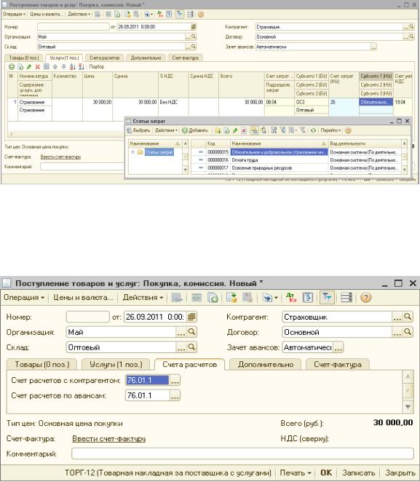This screenshot has width=420, height=482.
Task: Click ellipsis button for Организация in lower window
Action: 181,332
